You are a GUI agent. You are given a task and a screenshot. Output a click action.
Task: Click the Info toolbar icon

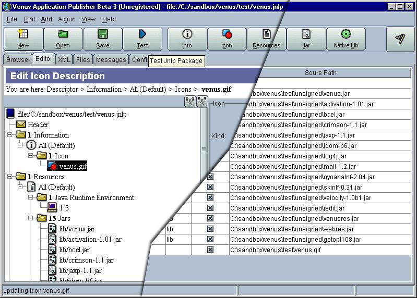187,39
